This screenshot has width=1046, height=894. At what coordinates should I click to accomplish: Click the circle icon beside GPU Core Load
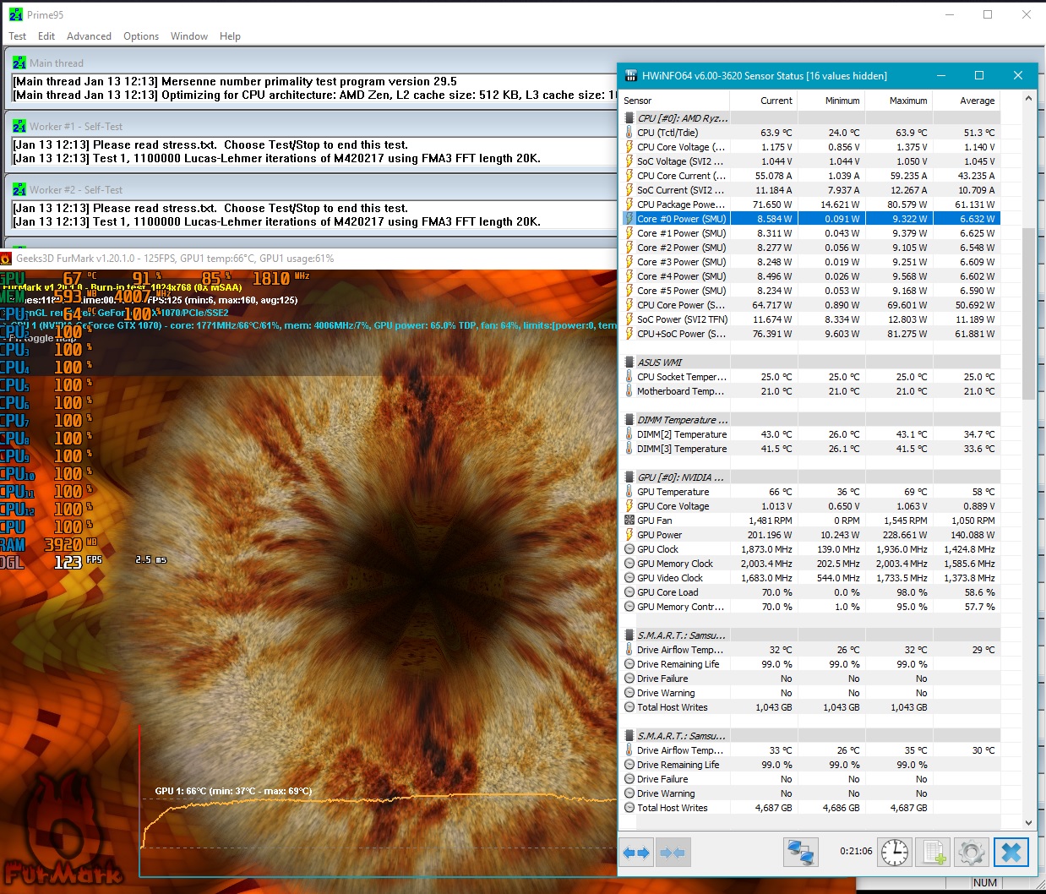tap(629, 592)
